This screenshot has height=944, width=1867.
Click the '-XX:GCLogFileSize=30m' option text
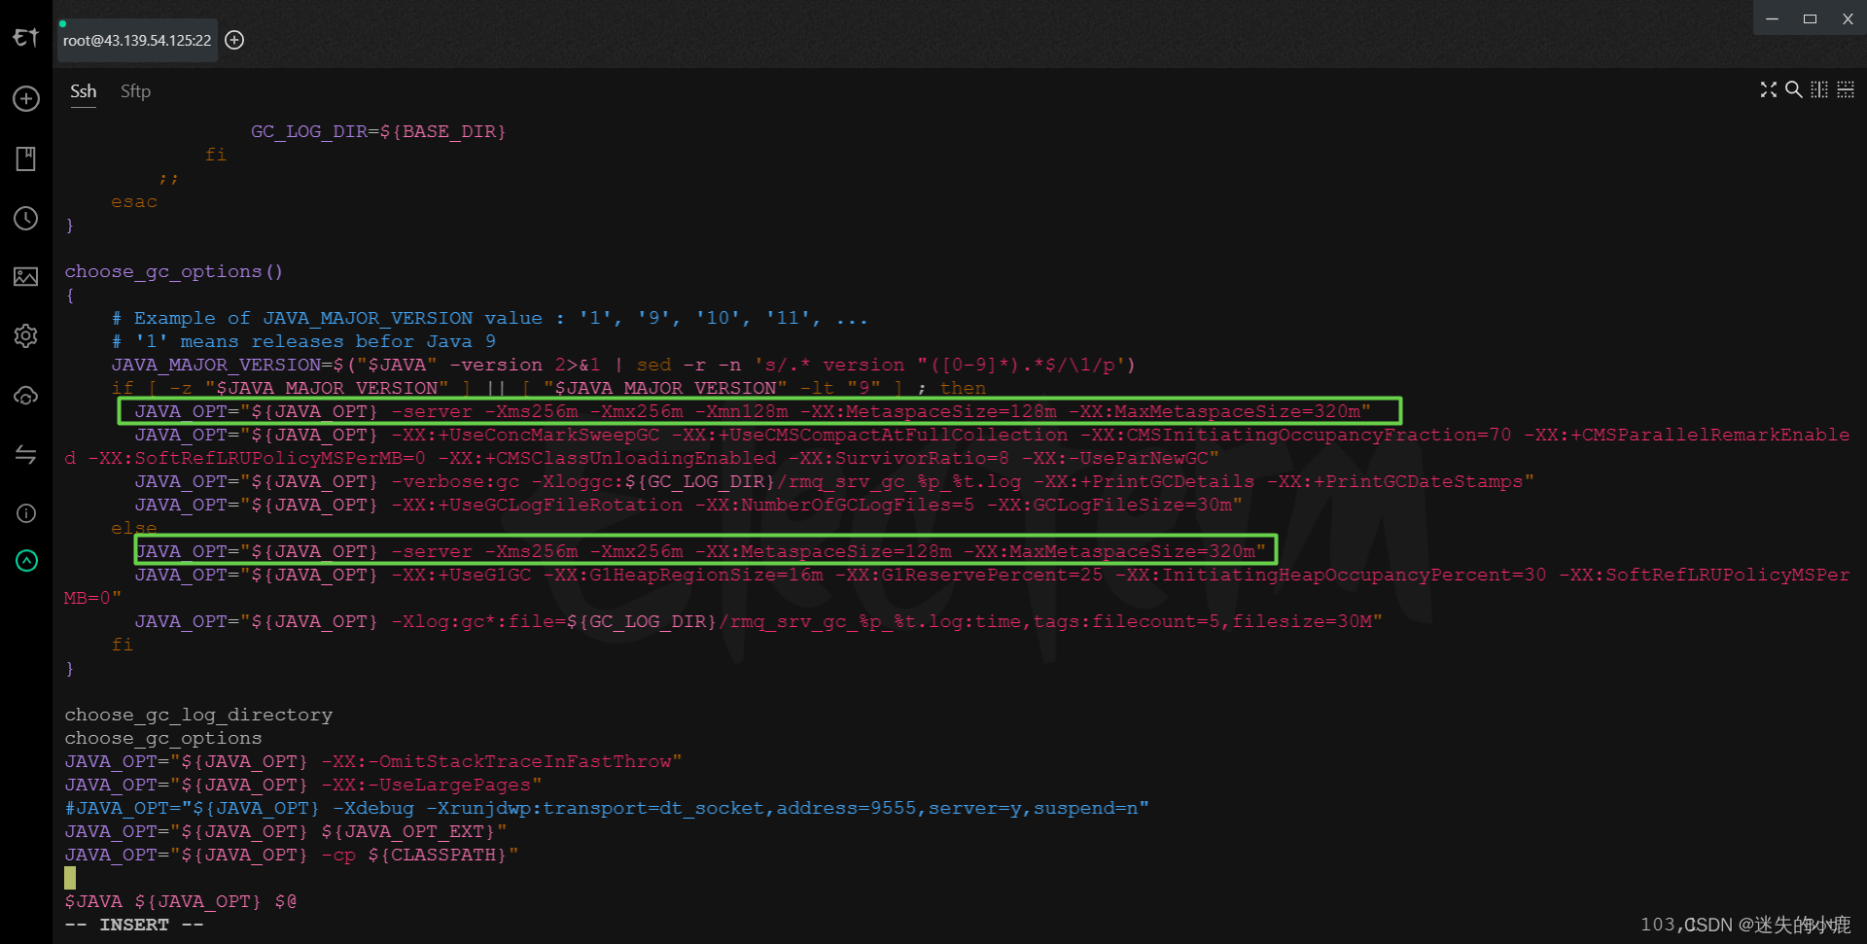[x=1109, y=505]
